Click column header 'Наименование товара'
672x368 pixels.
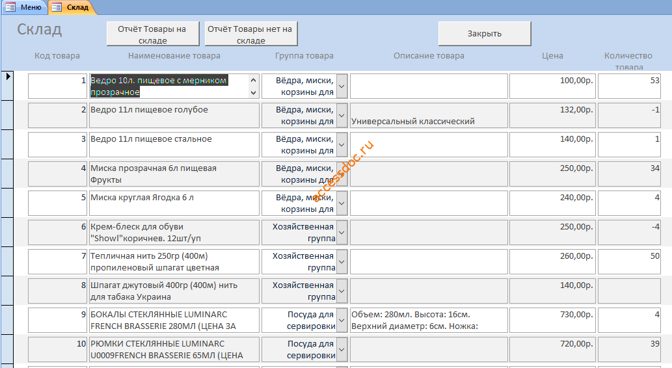pyautogui.click(x=174, y=56)
